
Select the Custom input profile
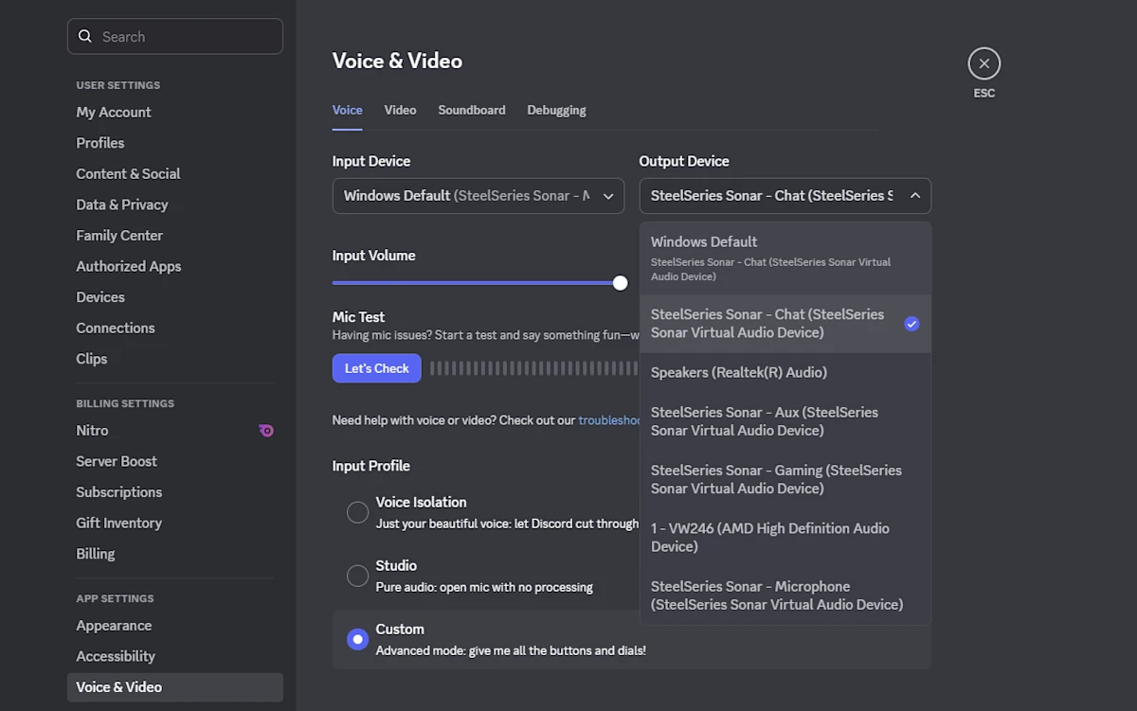[357, 638]
